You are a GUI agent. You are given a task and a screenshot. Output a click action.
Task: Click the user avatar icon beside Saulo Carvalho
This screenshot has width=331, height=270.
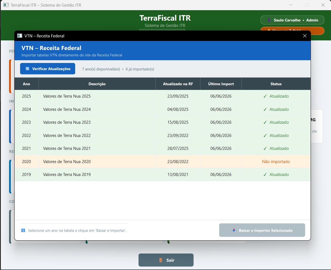pyautogui.click(x=269, y=20)
